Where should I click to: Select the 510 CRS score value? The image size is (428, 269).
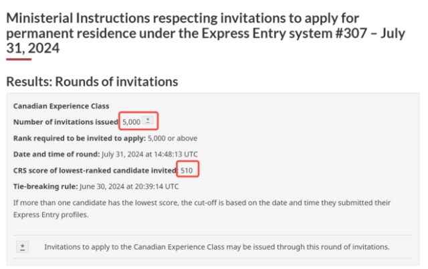pos(187,171)
